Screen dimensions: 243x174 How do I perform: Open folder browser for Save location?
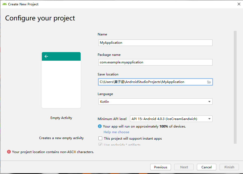click(209, 82)
